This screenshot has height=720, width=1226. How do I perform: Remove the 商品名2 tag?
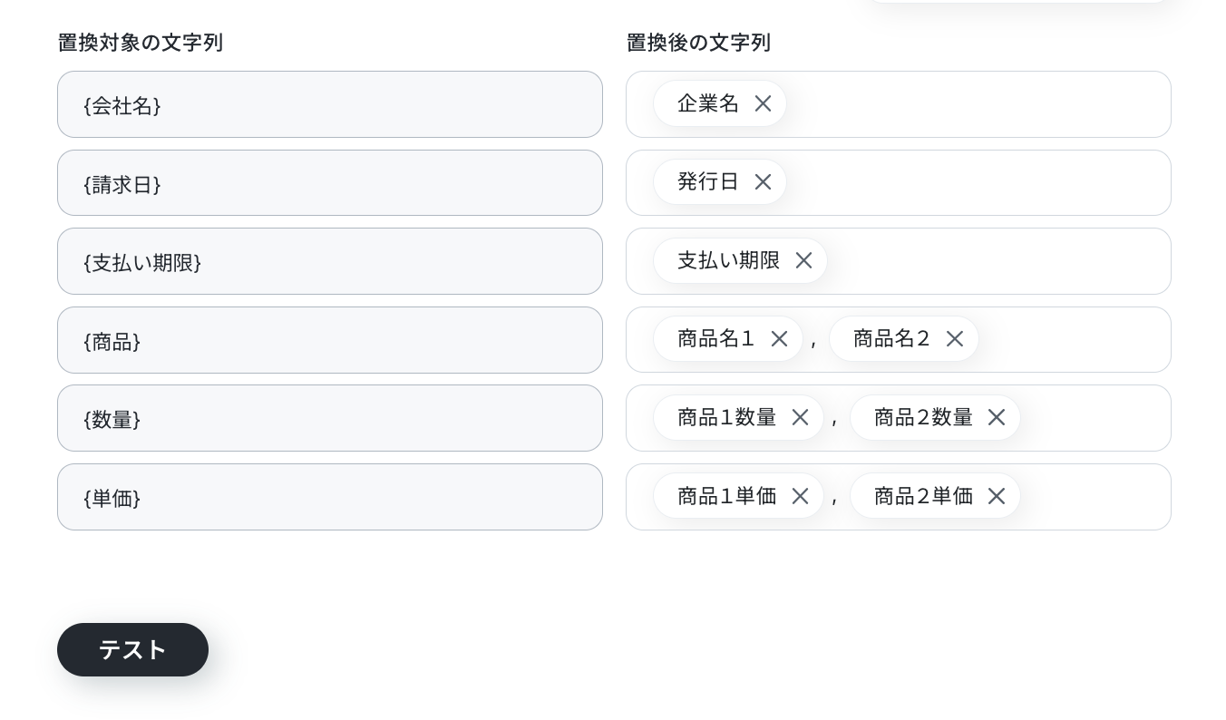tap(955, 339)
